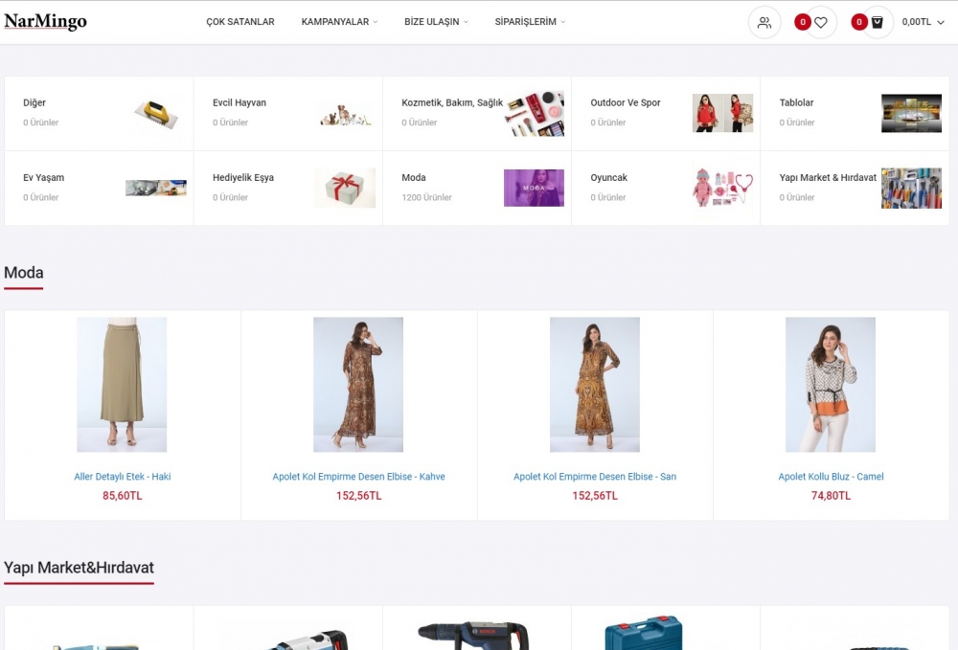Open the Kozmetik, Bakım, Sağlık category
Viewport: 958px width, 650px height.
click(x=452, y=102)
